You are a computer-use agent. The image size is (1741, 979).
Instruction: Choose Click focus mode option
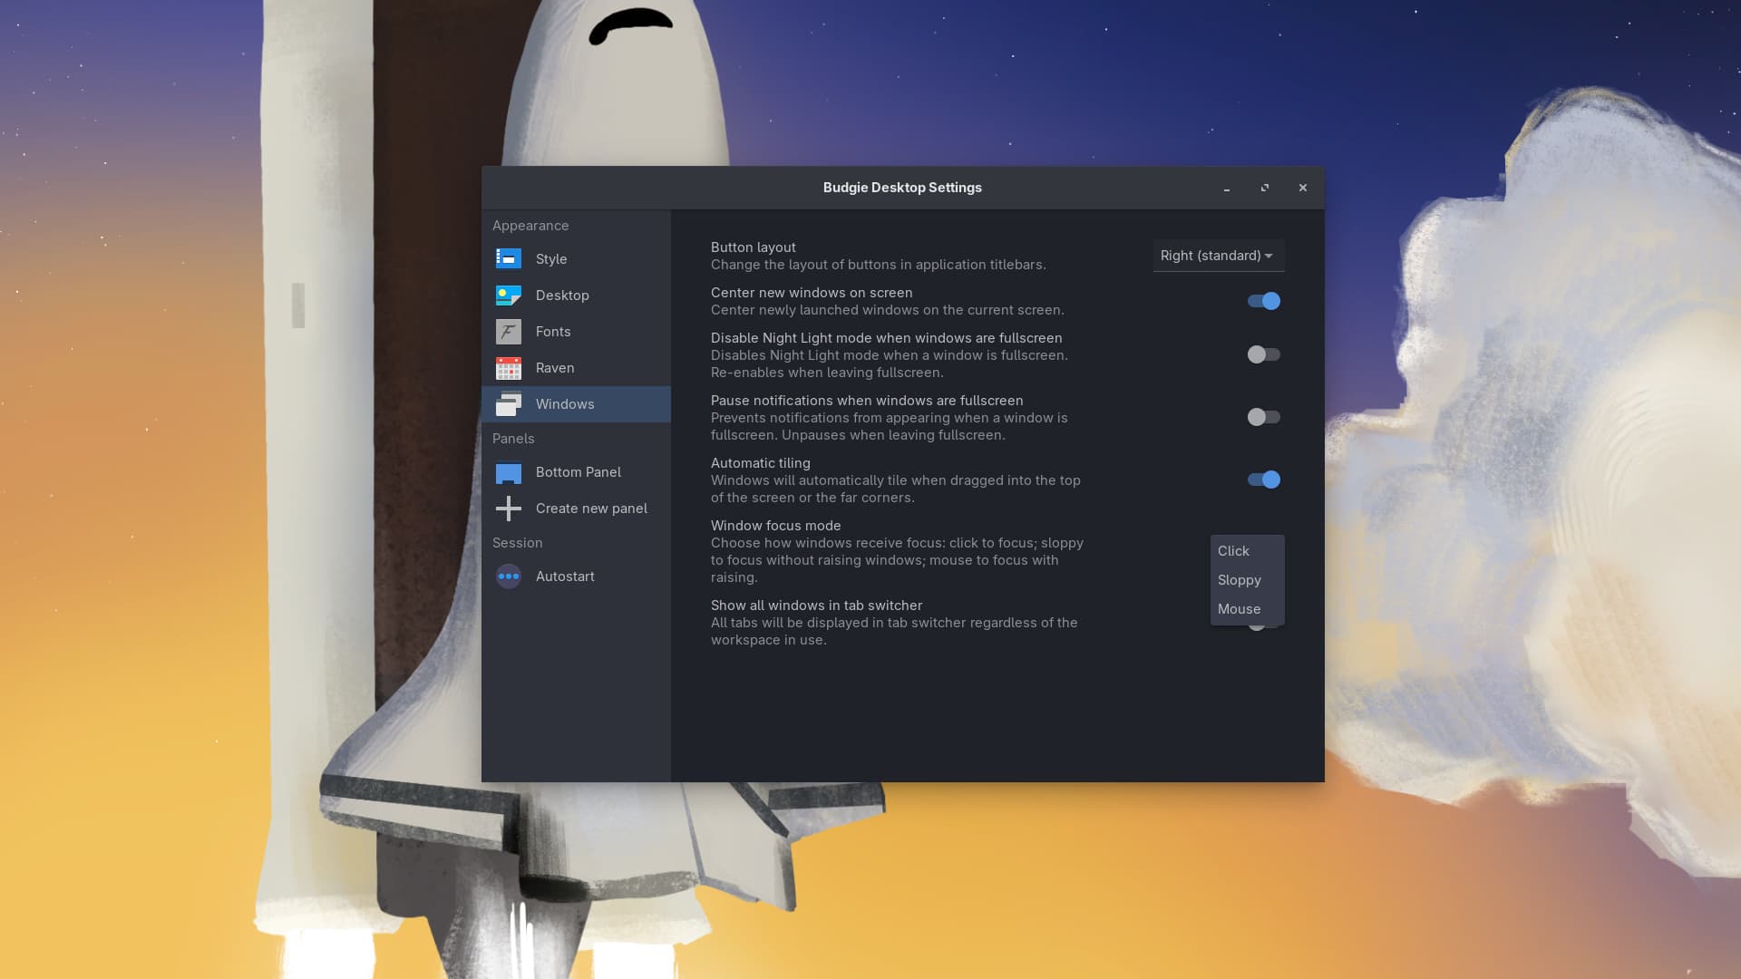(x=1233, y=551)
